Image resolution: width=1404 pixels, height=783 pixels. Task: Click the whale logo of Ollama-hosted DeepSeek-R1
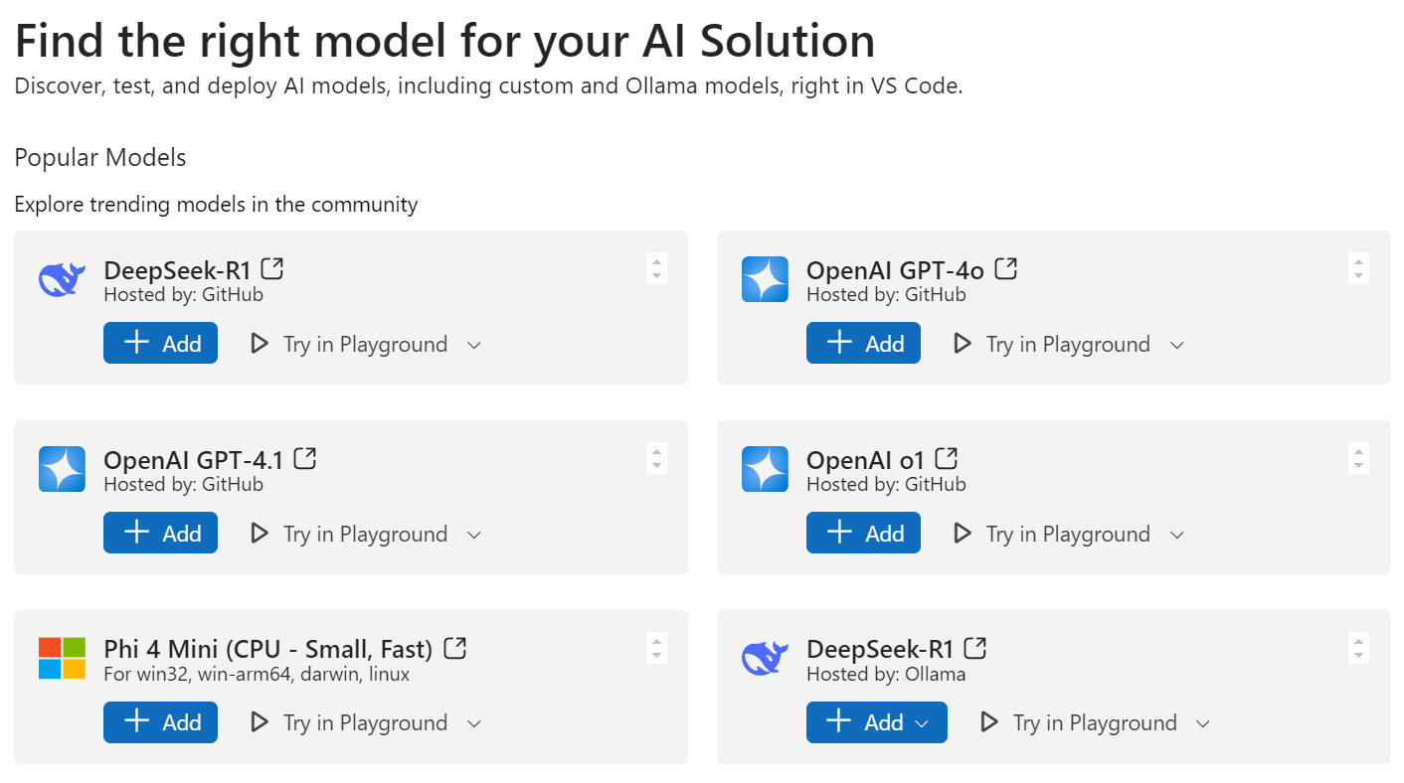pyautogui.click(x=765, y=658)
